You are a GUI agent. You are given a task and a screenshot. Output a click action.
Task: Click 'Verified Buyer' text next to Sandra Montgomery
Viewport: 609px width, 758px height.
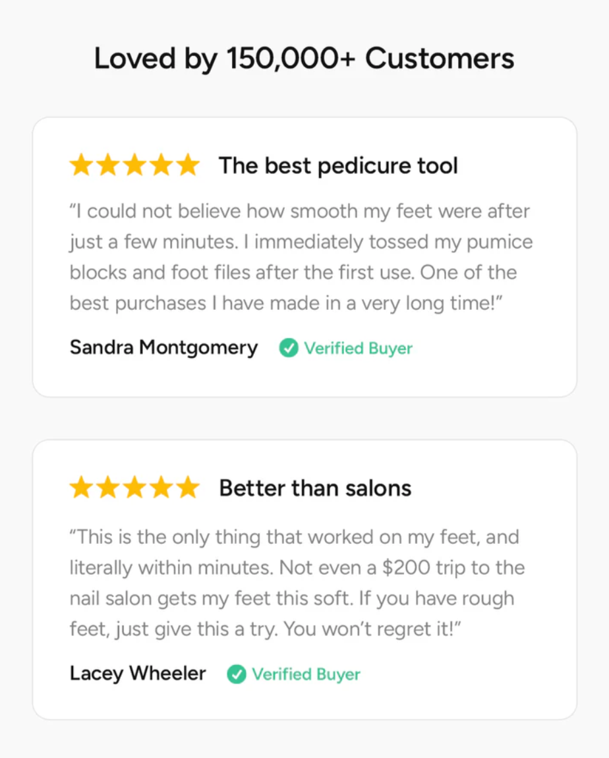coord(358,348)
